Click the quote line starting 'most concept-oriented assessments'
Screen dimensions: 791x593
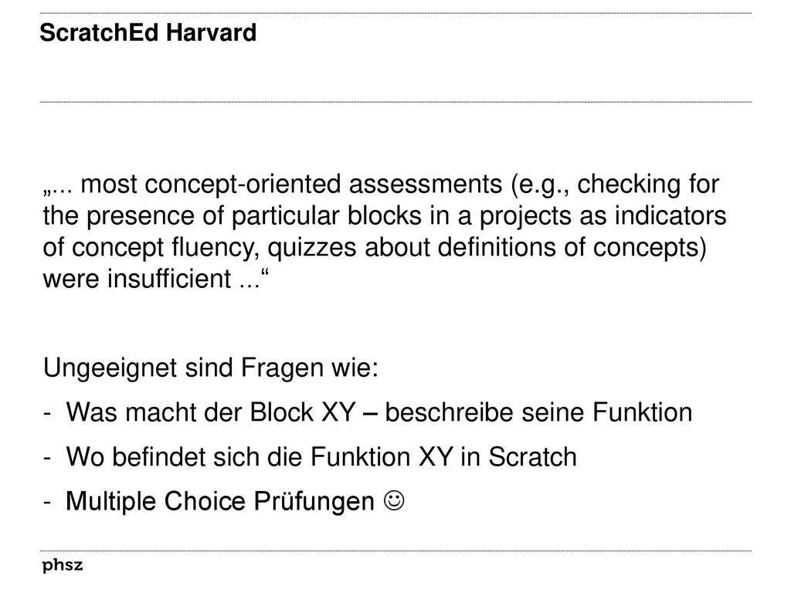tap(381, 185)
